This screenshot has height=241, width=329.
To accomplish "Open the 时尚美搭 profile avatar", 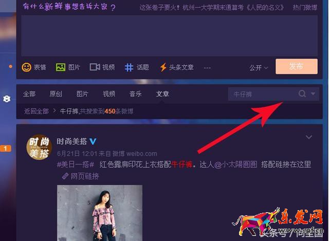I will point(39,147).
